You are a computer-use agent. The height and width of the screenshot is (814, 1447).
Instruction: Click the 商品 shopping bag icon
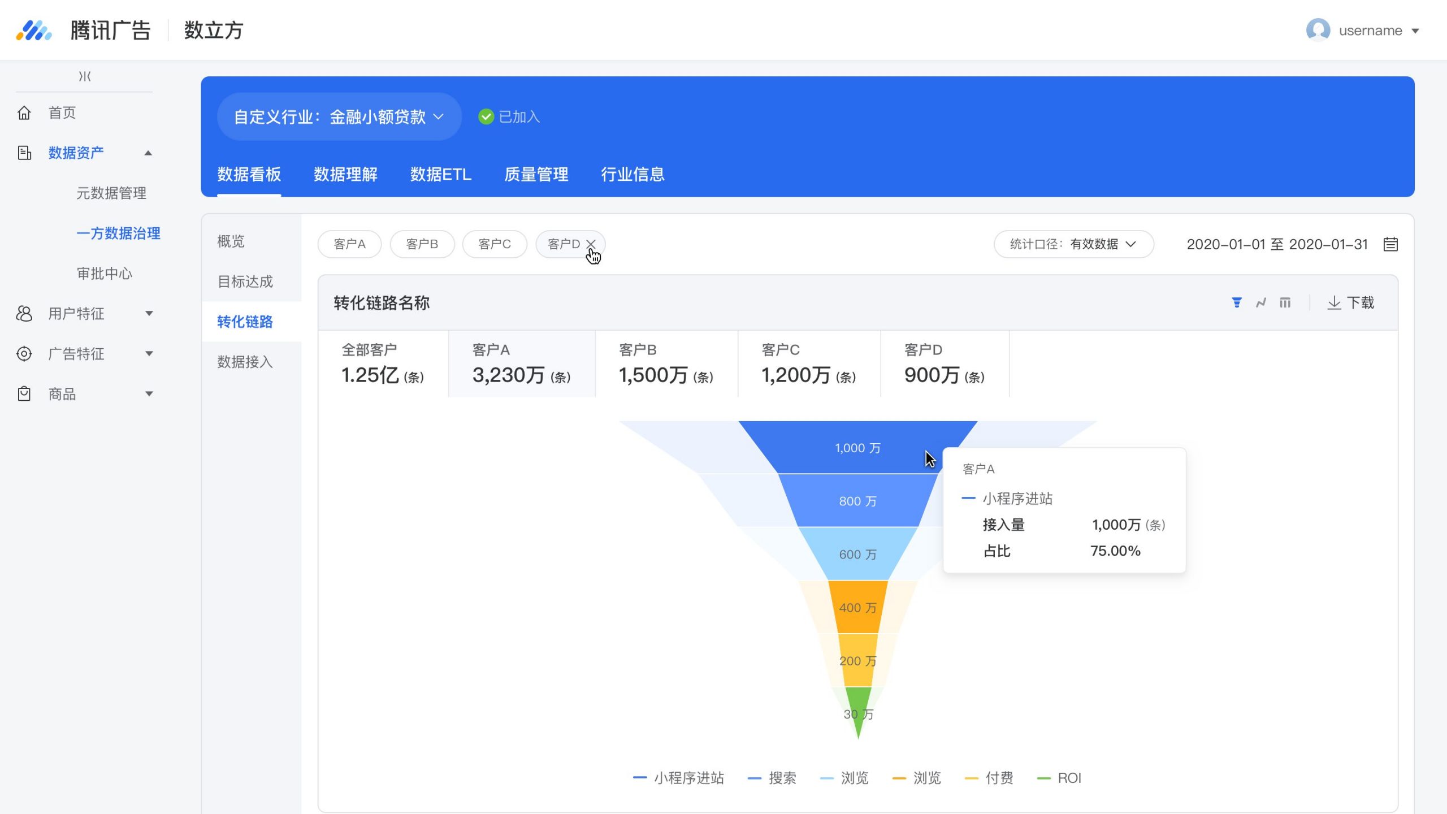click(24, 394)
